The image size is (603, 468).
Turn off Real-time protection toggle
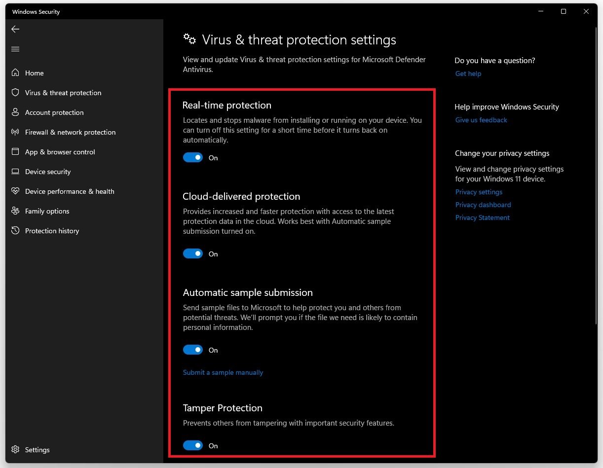point(193,158)
